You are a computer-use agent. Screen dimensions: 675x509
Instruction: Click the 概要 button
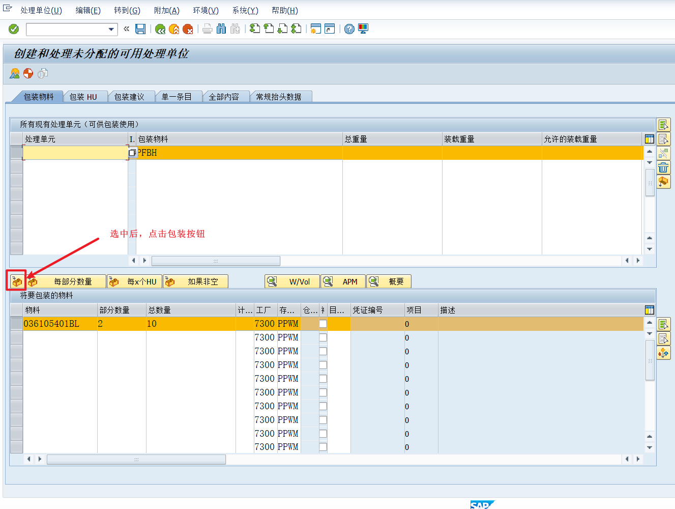click(389, 281)
